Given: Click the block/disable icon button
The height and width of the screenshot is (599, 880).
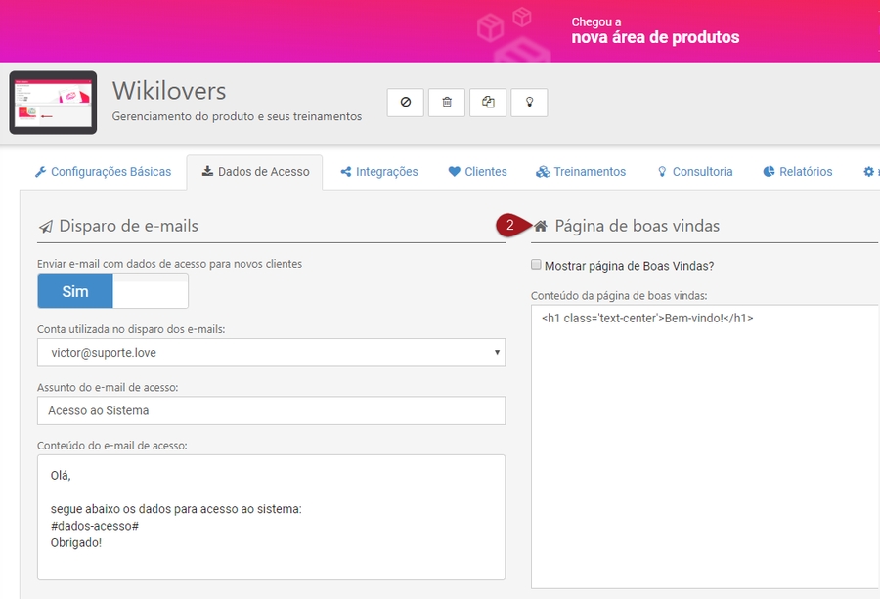Looking at the screenshot, I should 406,102.
